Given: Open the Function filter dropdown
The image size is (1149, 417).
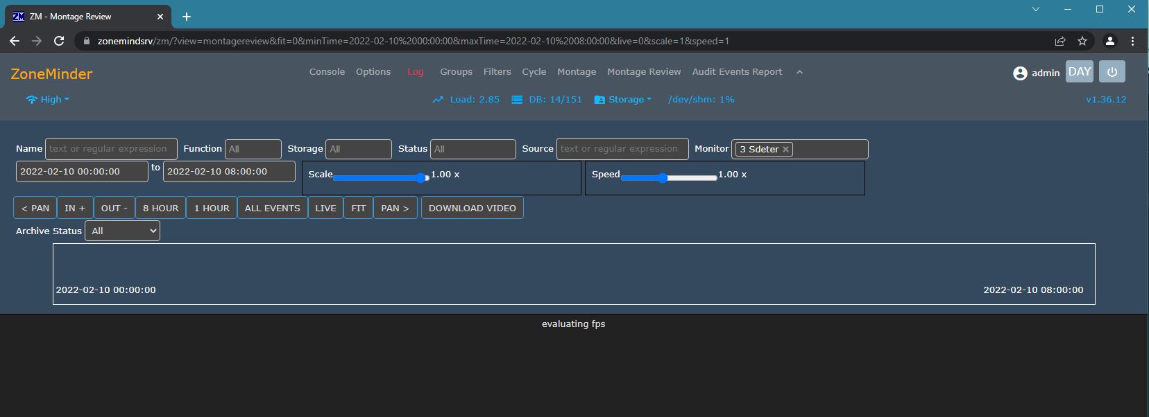Looking at the screenshot, I should coord(253,149).
